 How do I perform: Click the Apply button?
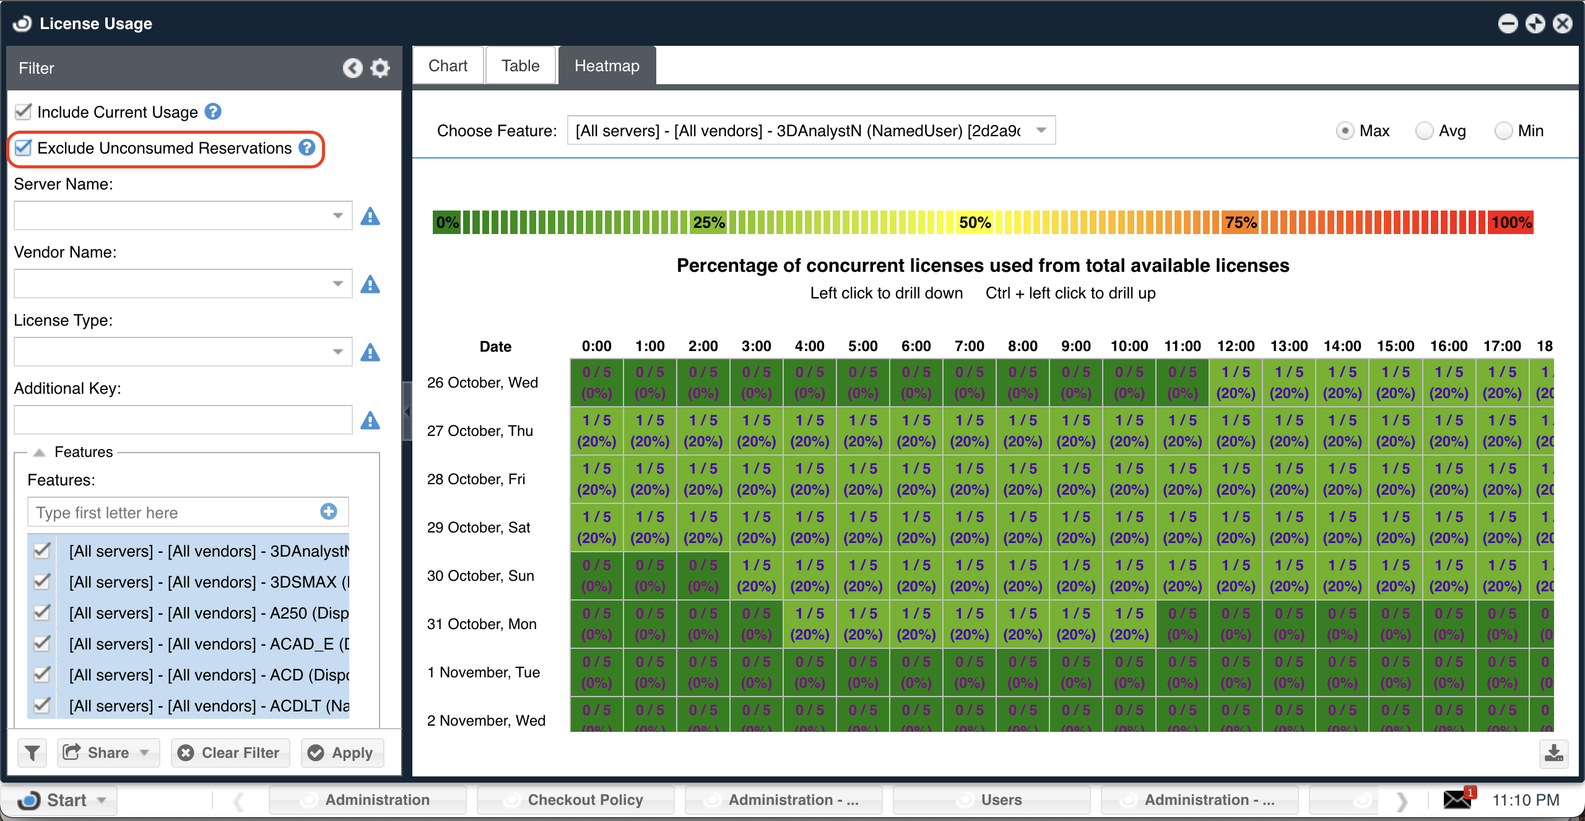coord(342,752)
